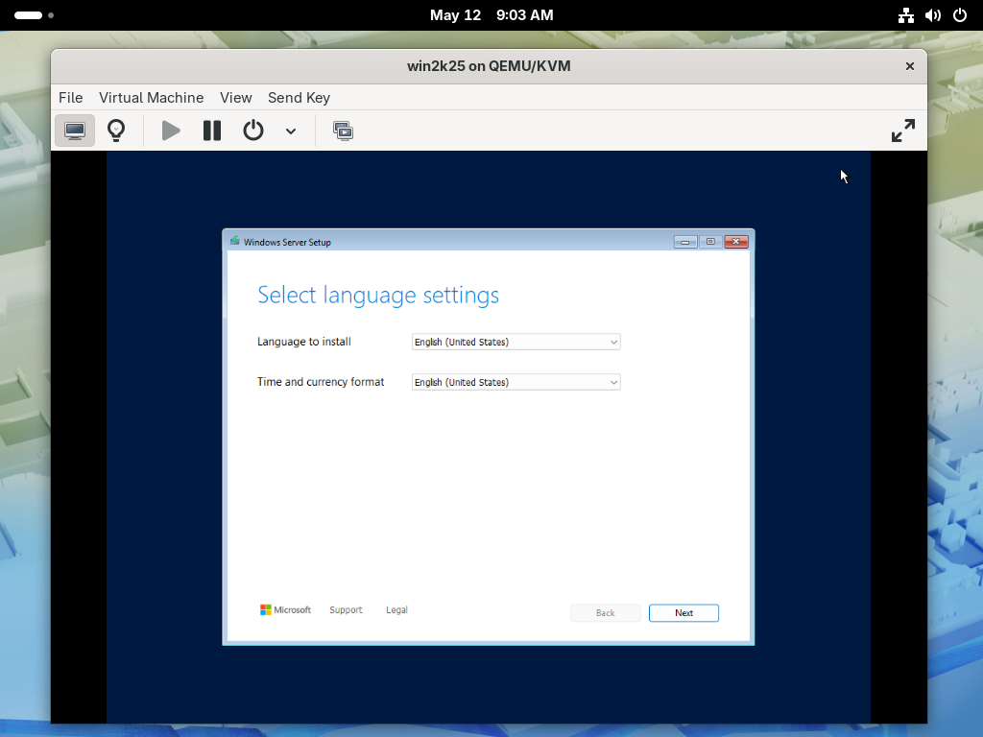Open the manage snapshots view
The height and width of the screenshot is (737, 983).
click(343, 131)
